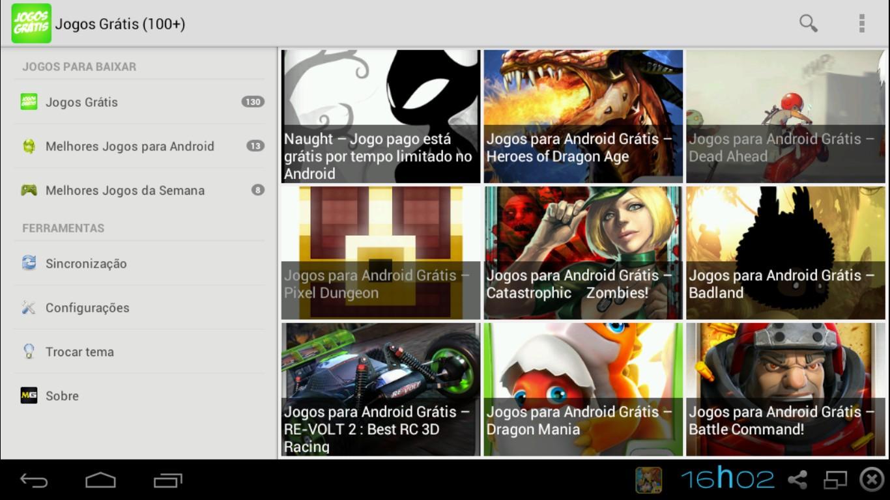The width and height of the screenshot is (890, 500).
Task: Click the Android robot icon beside Melhores Jogos
Action: (x=27, y=146)
